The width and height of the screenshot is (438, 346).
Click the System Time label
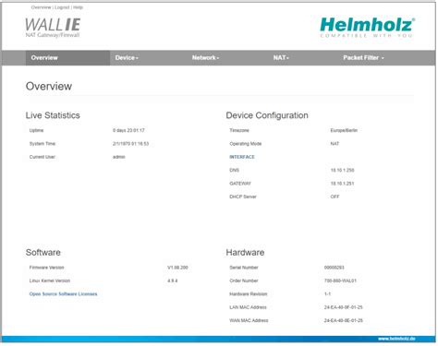(43, 144)
